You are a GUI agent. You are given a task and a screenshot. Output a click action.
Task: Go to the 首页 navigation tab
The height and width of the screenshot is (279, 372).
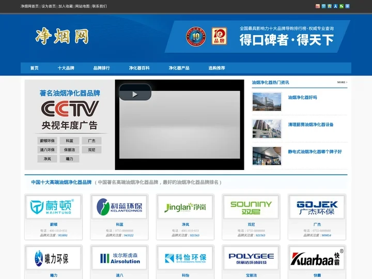click(x=35, y=68)
